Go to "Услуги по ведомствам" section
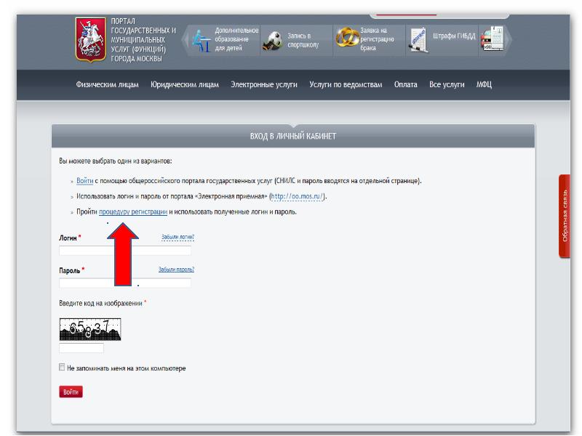This screenshot has width=582, height=436. click(346, 85)
